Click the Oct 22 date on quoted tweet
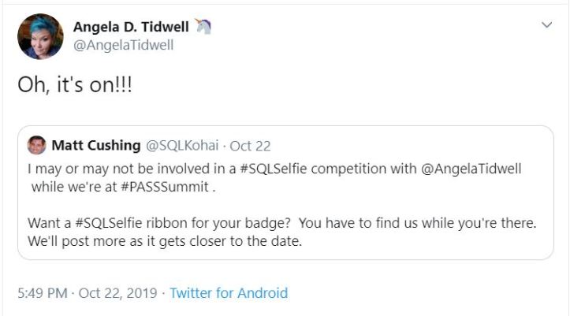The width and height of the screenshot is (570, 316). tap(250, 145)
